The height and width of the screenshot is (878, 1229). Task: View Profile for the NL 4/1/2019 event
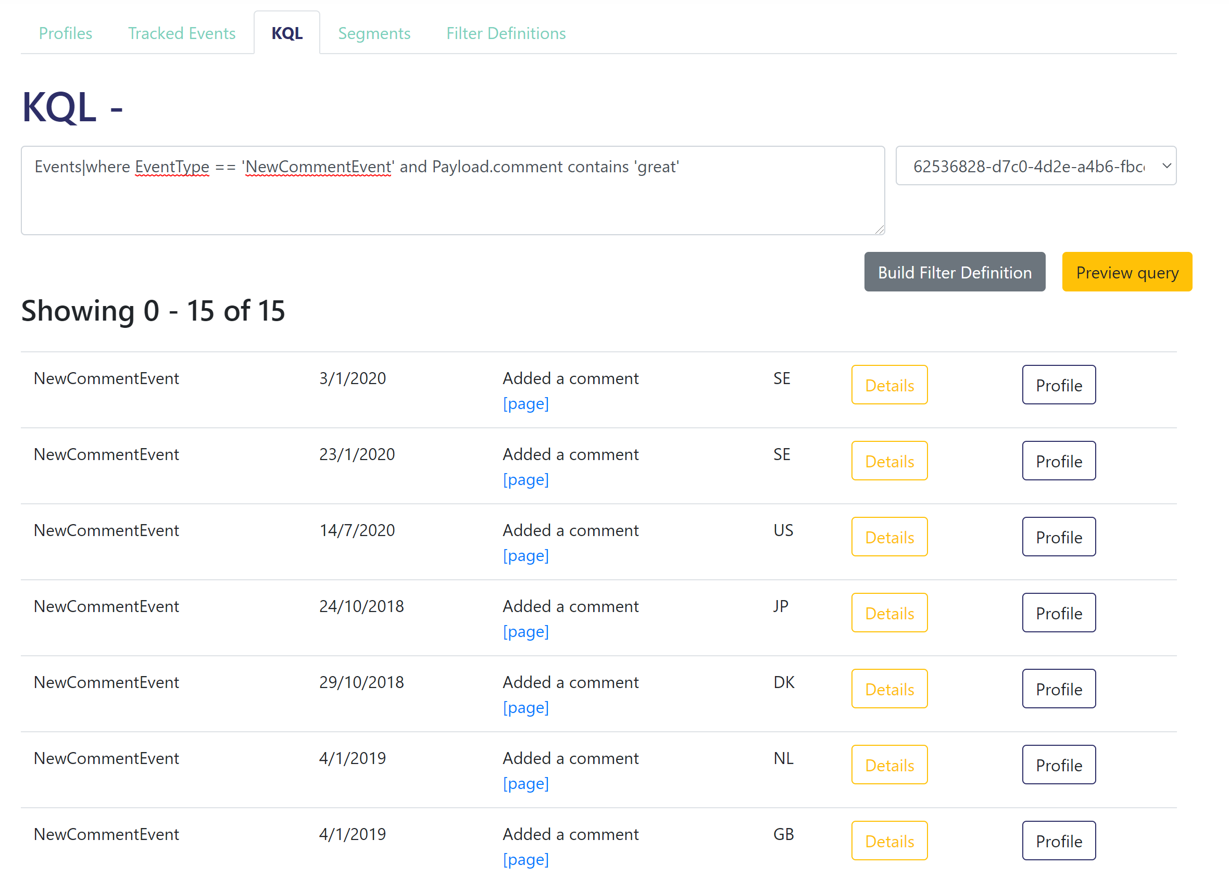click(1059, 765)
